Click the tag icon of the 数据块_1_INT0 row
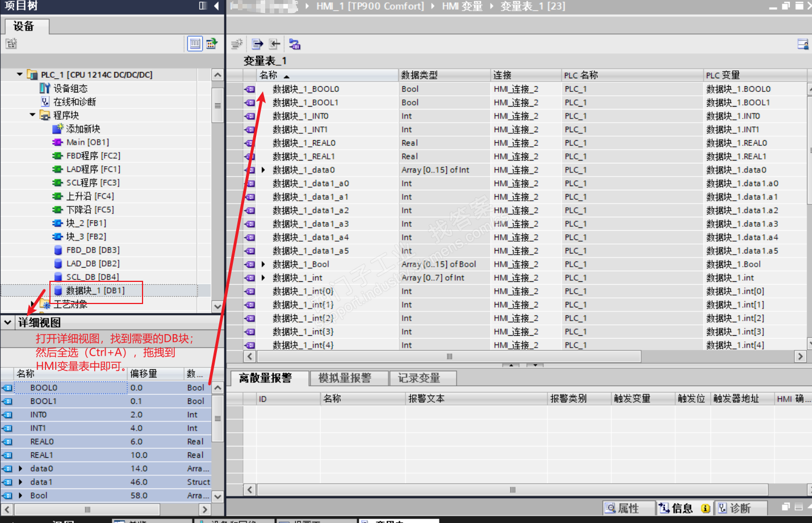The image size is (812, 523). coord(250,116)
